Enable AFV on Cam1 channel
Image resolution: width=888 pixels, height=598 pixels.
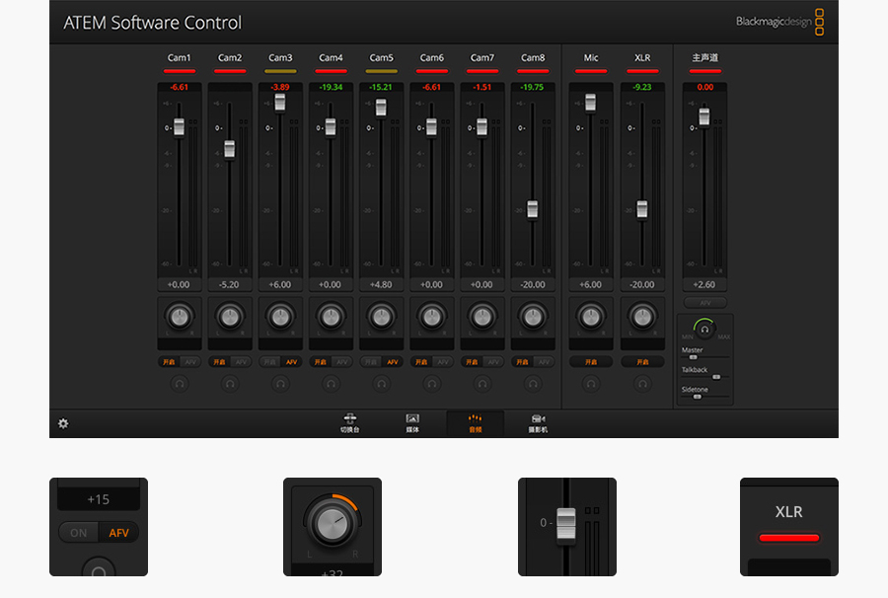click(190, 362)
